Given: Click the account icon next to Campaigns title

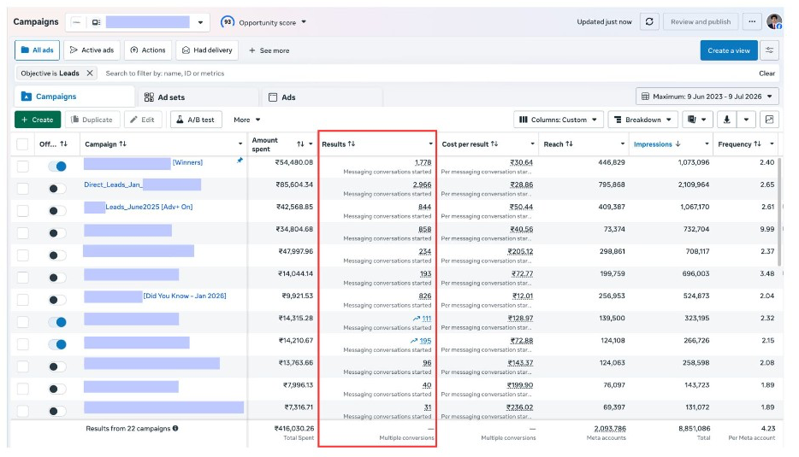Looking at the screenshot, I should [x=97, y=22].
